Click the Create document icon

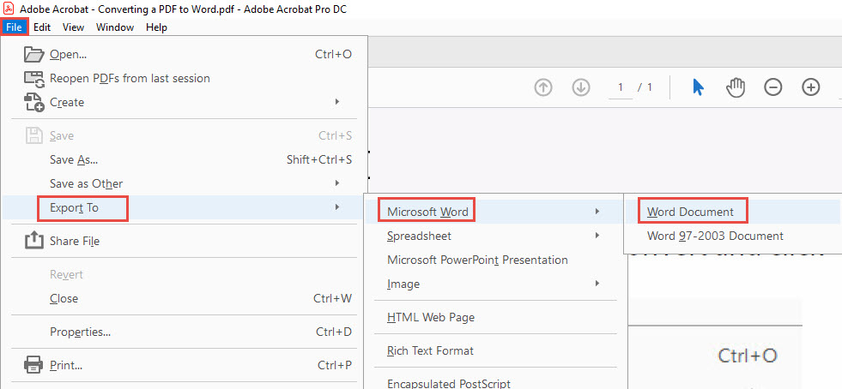(33, 102)
